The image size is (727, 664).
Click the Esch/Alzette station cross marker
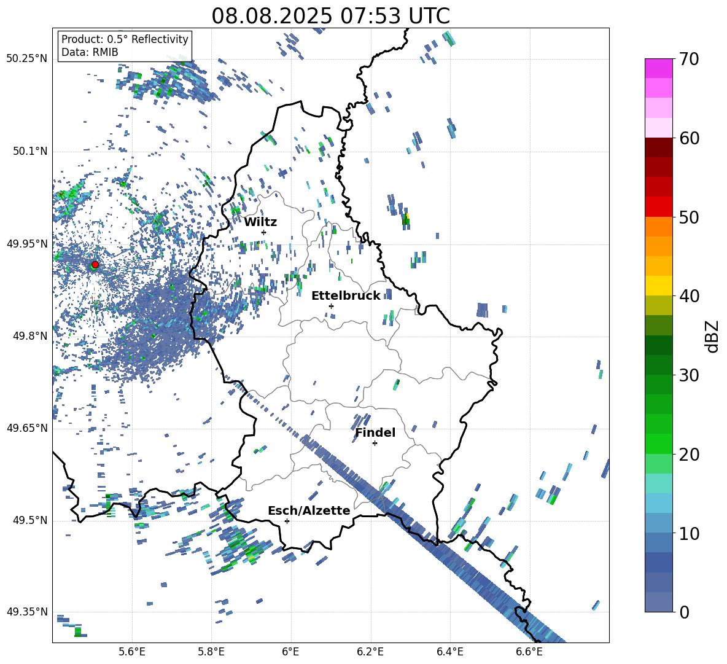tap(287, 521)
